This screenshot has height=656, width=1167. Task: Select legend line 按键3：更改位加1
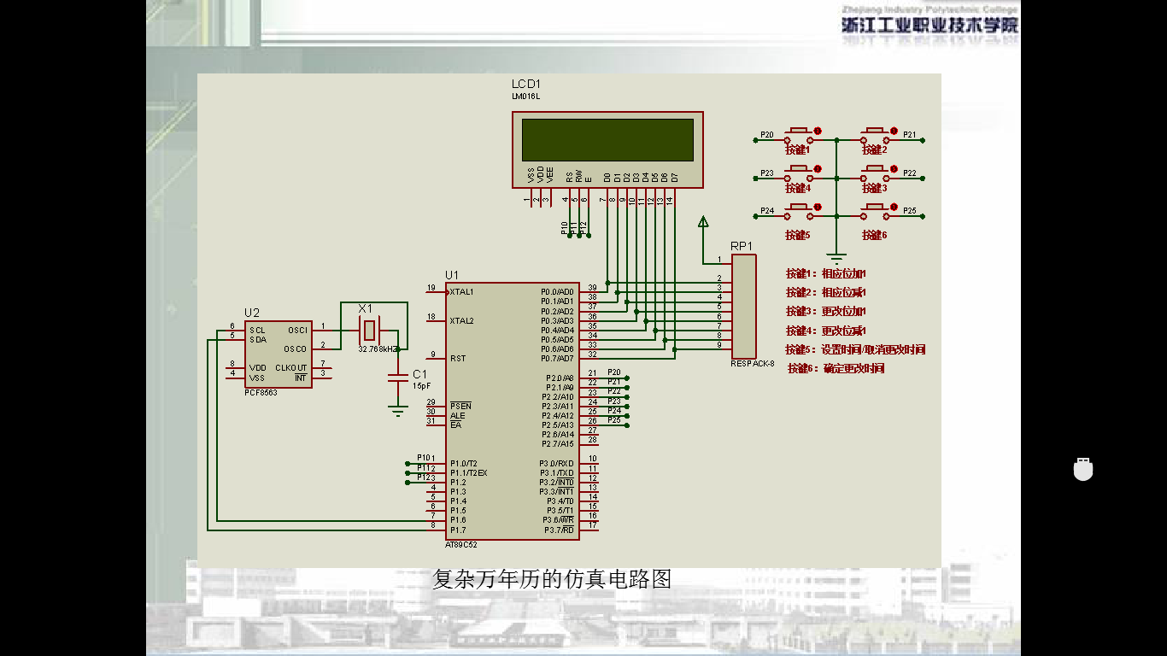point(826,312)
